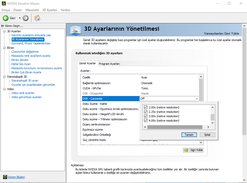
Task: Toggle 2.25x (native resolution) checkbox
Action: [146, 112]
